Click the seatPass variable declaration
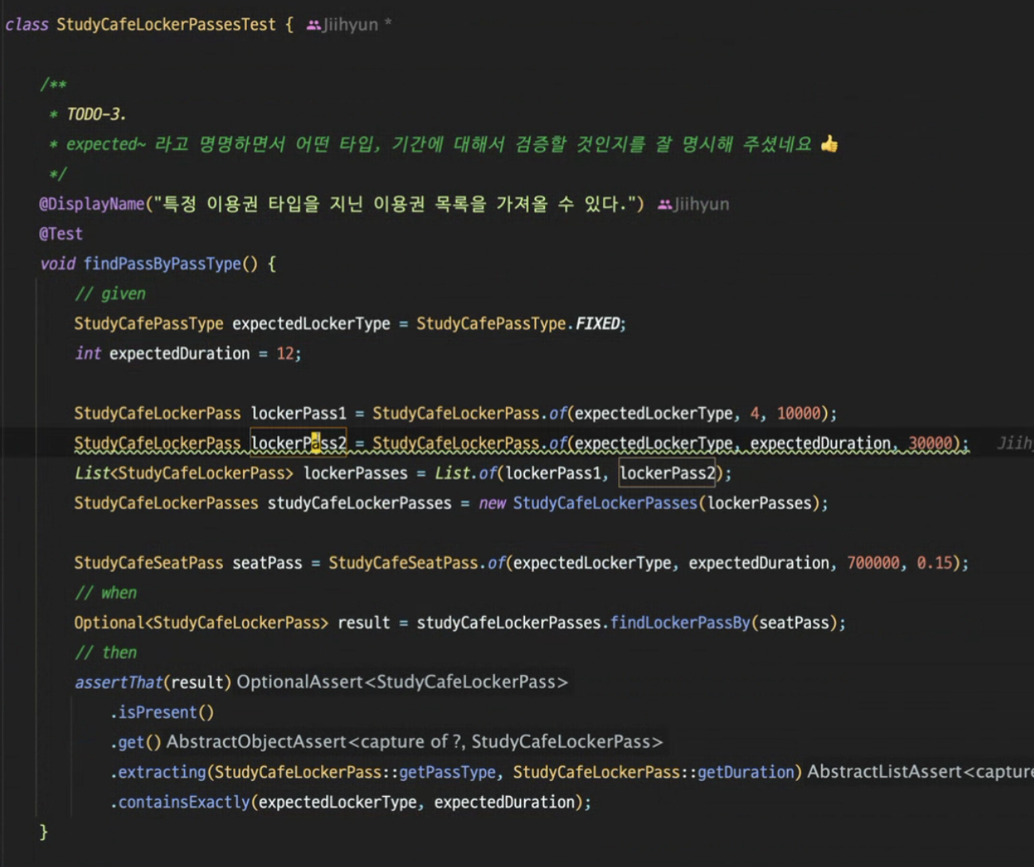The width and height of the screenshot is (1034, 867). (x=268, y=563)
